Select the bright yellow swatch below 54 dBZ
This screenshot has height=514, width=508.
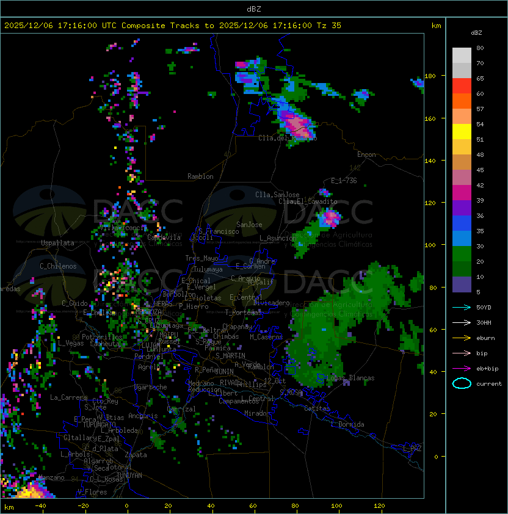pos(462,132)
